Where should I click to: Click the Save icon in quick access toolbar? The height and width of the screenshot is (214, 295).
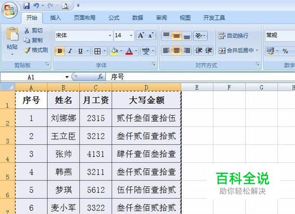coord(26,6)
